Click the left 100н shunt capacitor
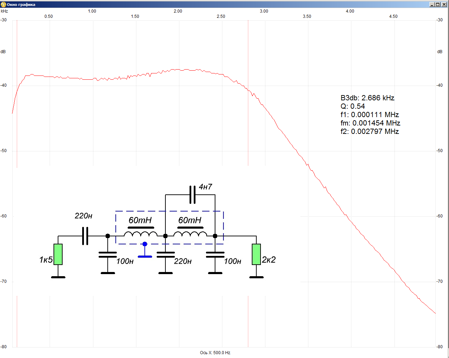The image size is (449, 358). 108,255
